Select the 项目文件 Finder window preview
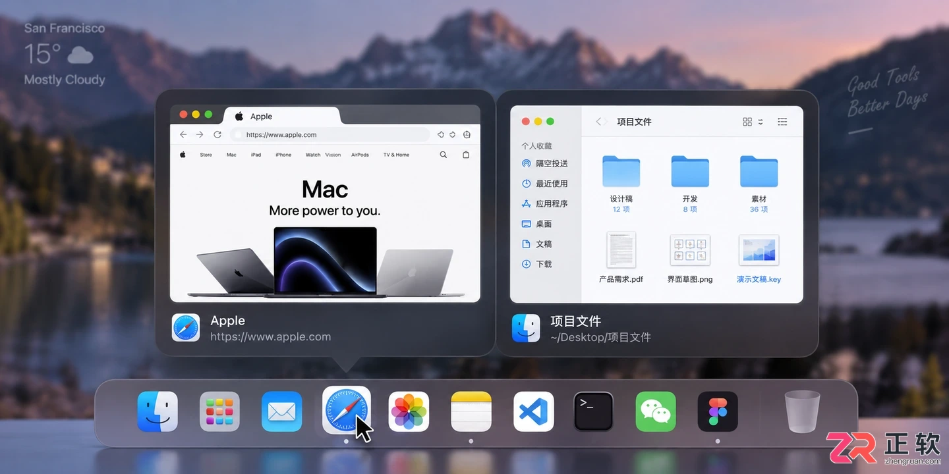This screenshot has width=949, height=474. pos(657,223)
